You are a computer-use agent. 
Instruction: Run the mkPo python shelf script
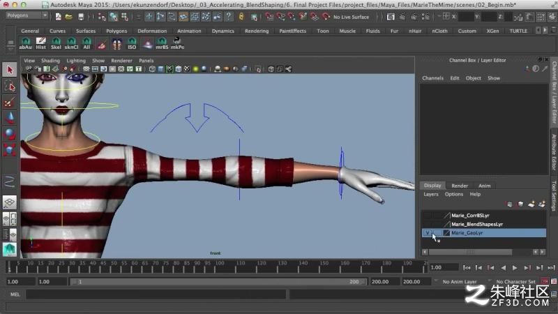[x=177, y=43]
